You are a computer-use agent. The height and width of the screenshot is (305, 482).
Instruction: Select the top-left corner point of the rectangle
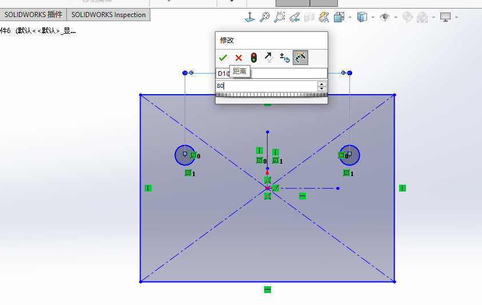(x=141, y=95)
